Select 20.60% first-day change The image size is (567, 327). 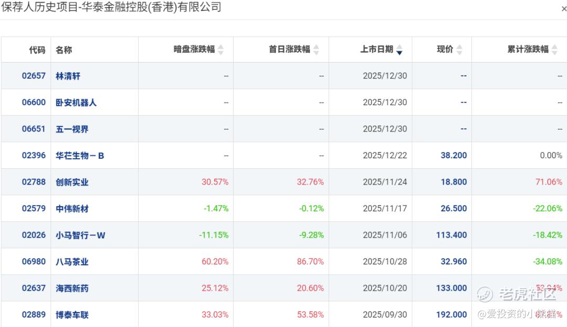click(310, 288)
